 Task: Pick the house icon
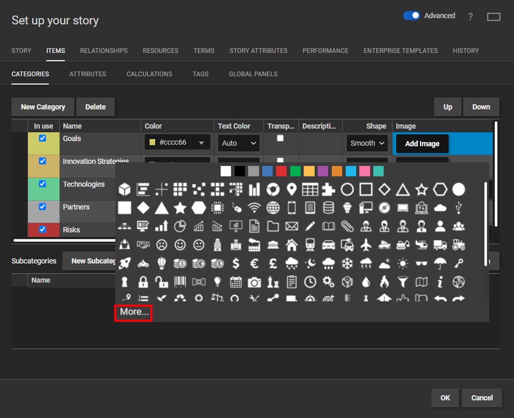tap(292, 245)
